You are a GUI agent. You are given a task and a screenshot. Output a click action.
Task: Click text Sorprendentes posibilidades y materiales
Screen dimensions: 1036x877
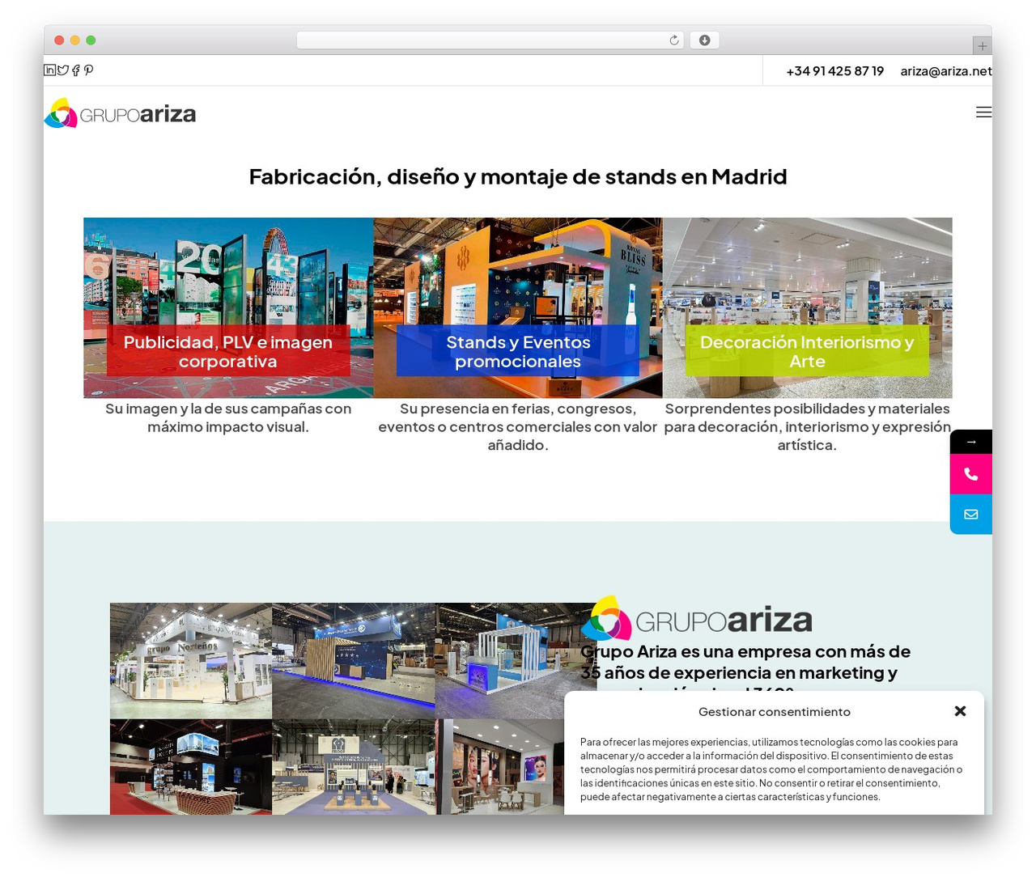(x=807, y=426)
